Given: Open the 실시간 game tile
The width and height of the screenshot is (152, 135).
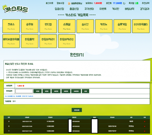Looking at the screenshot, I should pyautogui.click(x=85, y=26).
